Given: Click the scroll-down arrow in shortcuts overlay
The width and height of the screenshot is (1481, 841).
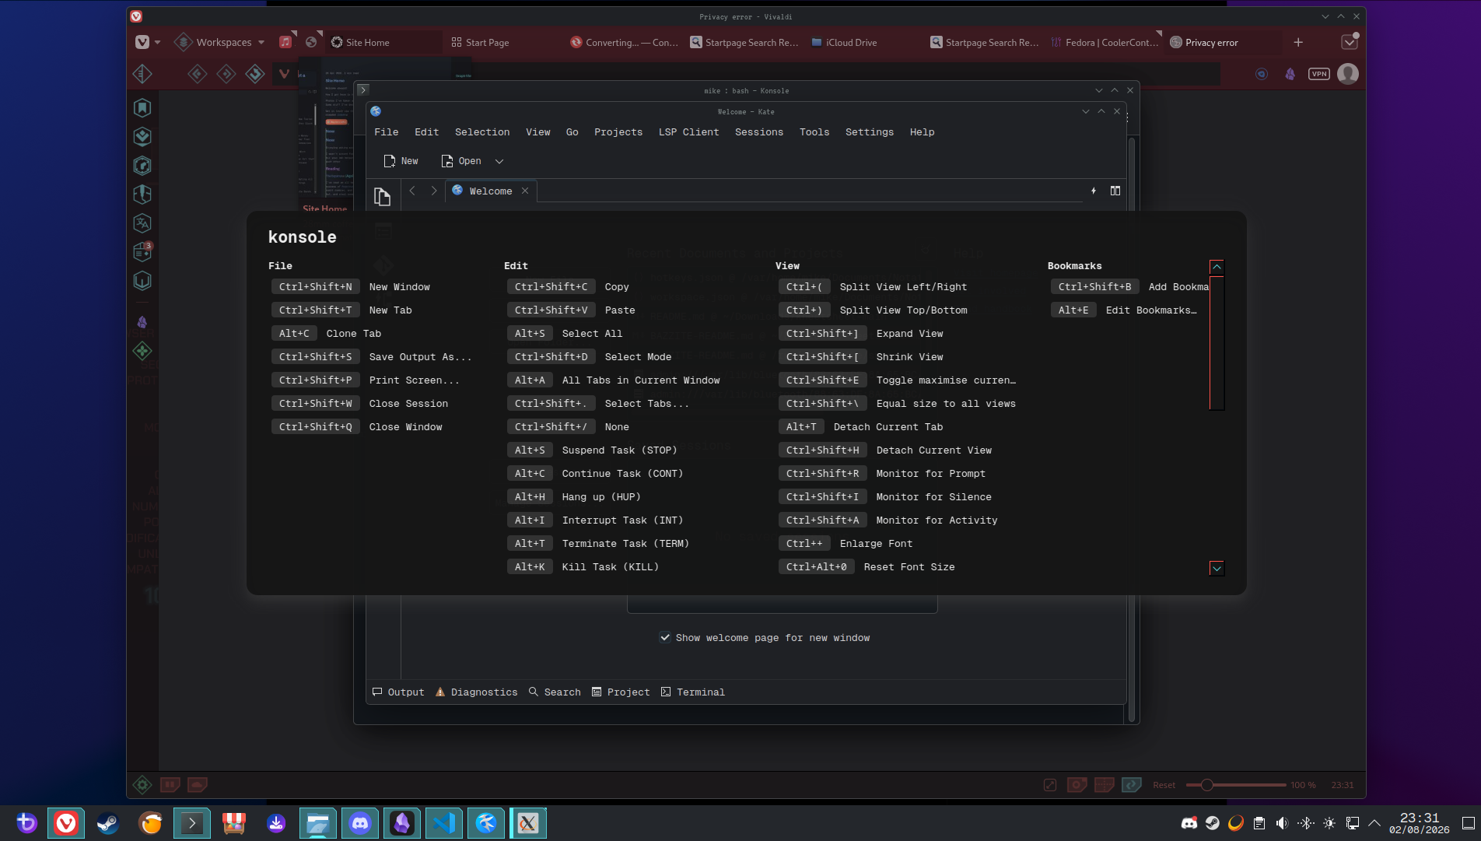Looking at the screenshot, I should tap(1217, 568).
